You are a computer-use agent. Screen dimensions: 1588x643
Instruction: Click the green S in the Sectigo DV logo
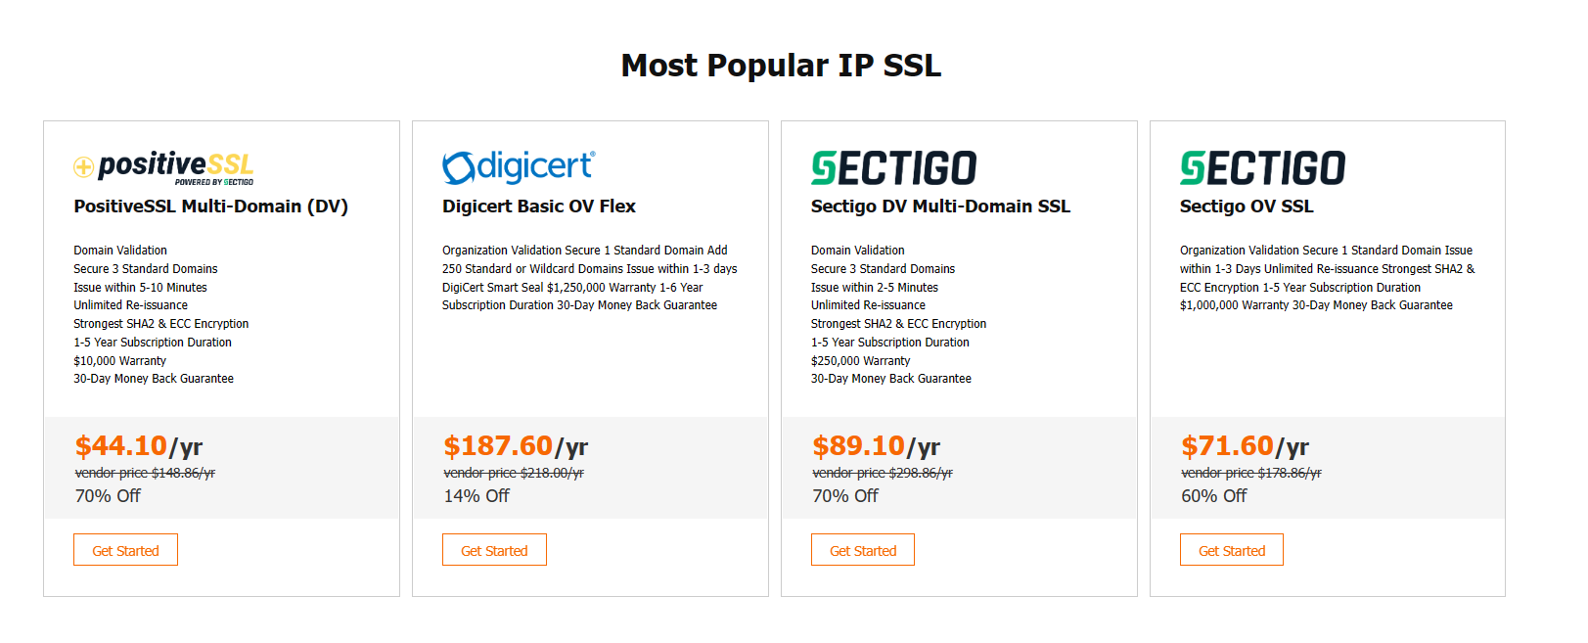point(821,166)
